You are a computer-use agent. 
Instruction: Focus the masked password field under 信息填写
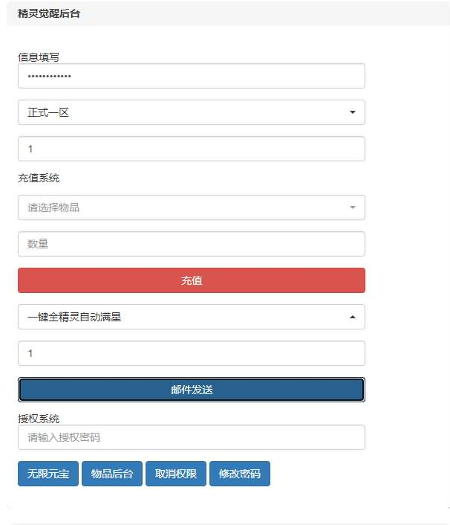coord(191,76)
